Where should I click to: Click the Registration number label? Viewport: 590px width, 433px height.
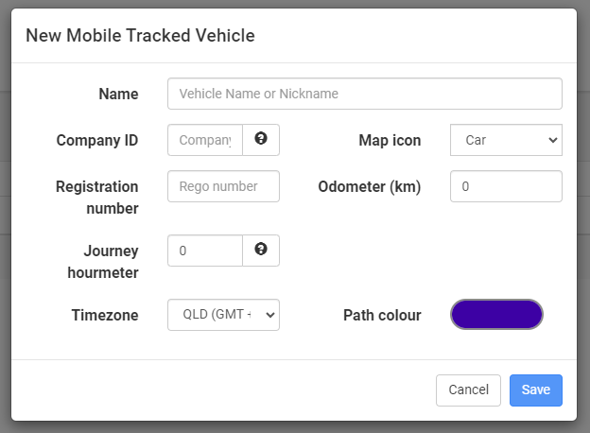point(97,198)
